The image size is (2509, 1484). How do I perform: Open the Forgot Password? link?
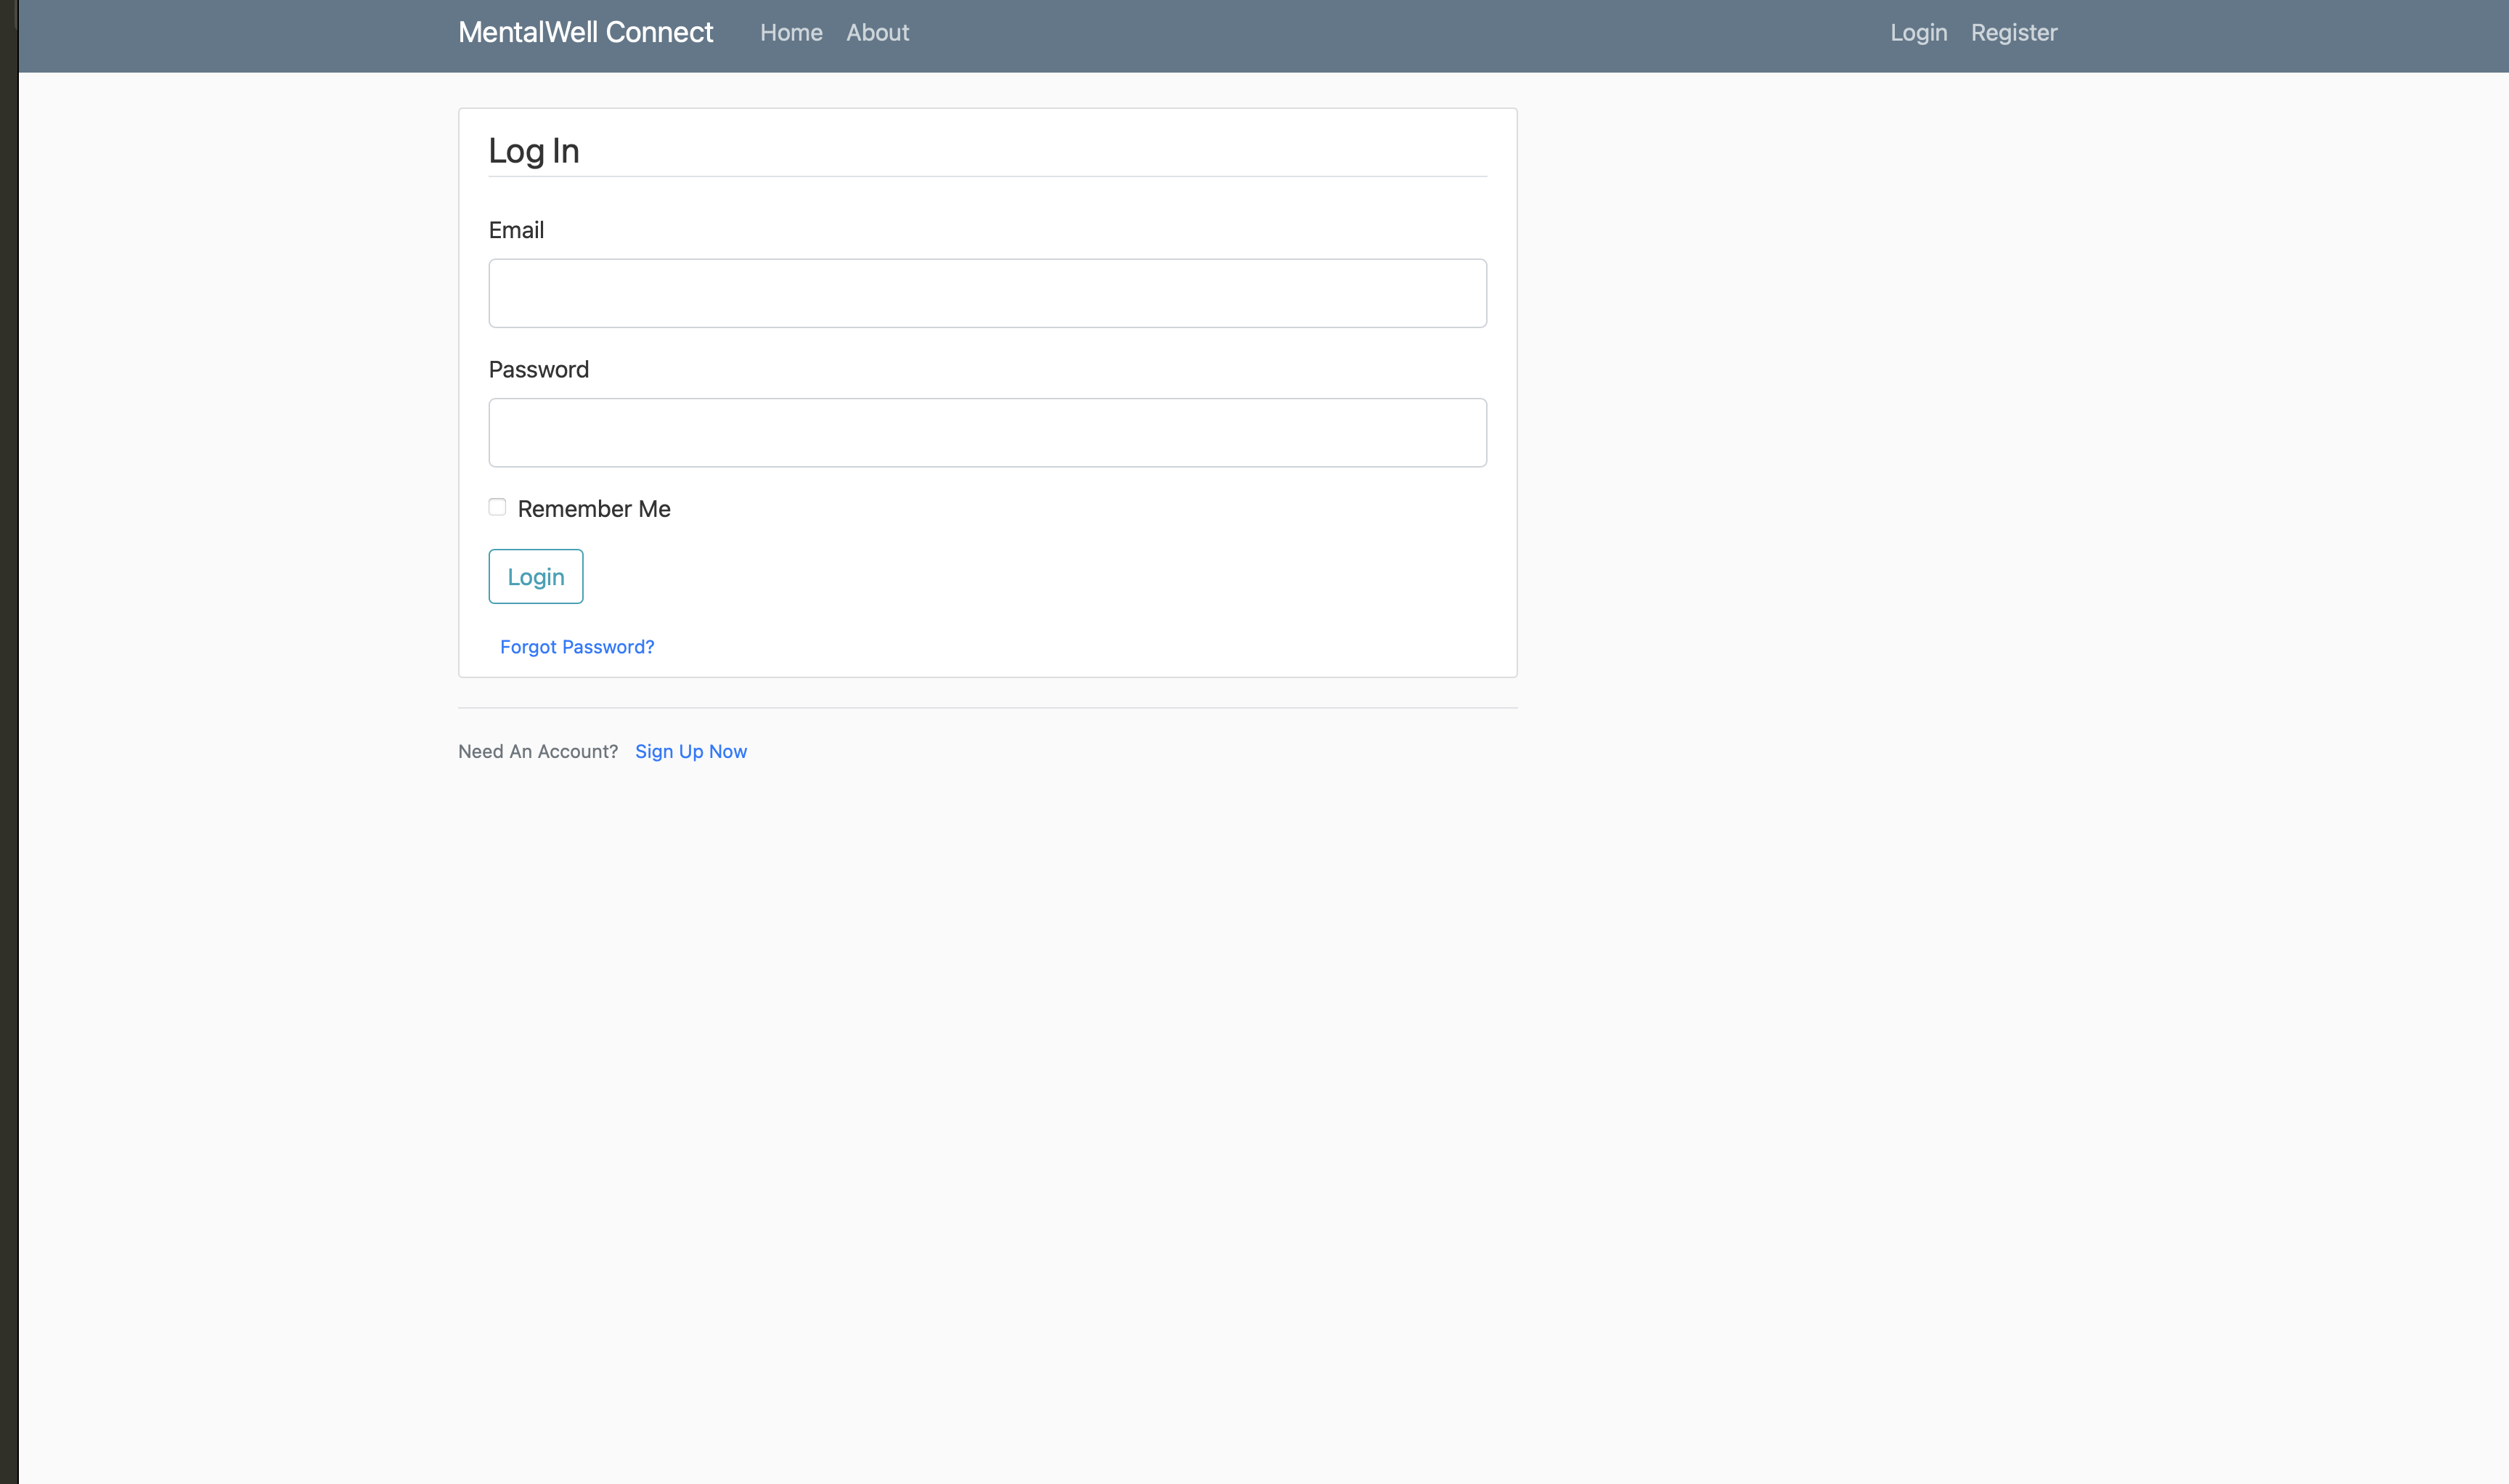click(x=577, y=647)
